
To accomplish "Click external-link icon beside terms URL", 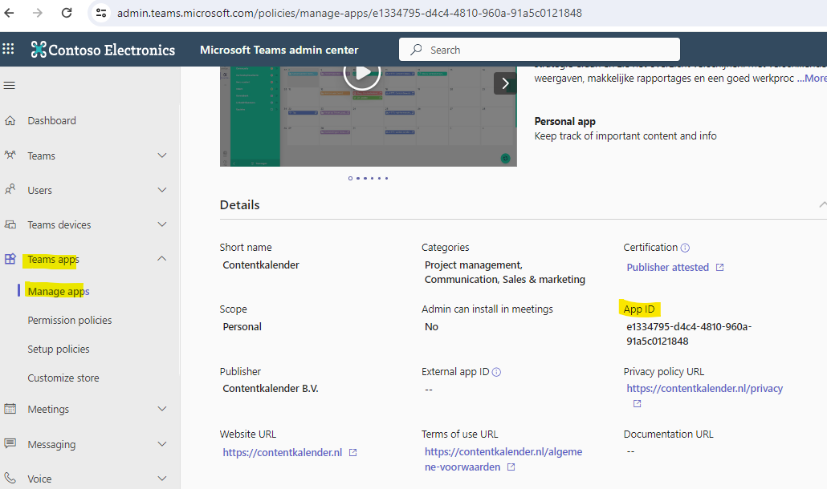I will [511, 467].
